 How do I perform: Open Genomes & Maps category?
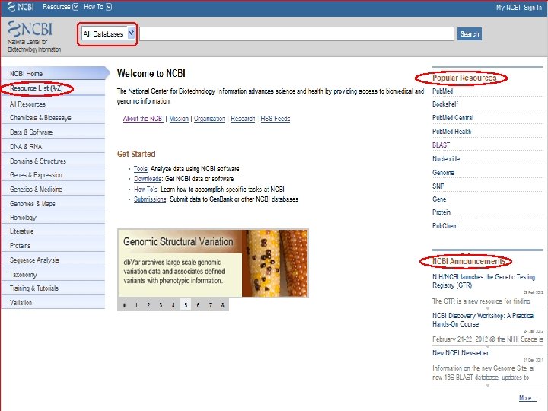53,203
